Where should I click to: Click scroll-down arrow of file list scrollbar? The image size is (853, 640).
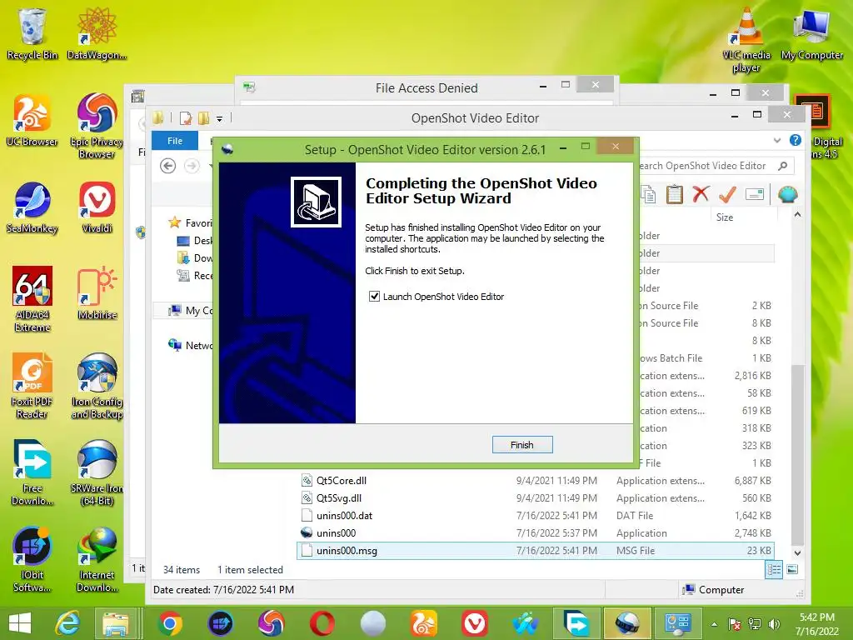pos(797,553)
